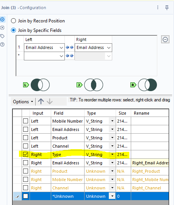Viewport: 174px width, 205px height.
Task: Open Type dropdown for Left Product row
Action: coord(112,138)
